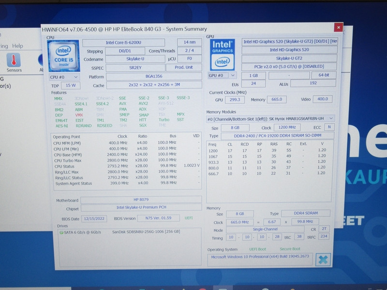
Task: Click the EUs 24 value
Action: [x=253, y=84]
